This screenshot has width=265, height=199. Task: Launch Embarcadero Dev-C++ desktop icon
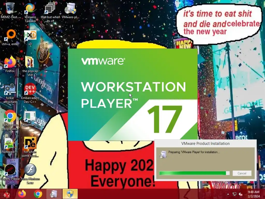(30, 93)
